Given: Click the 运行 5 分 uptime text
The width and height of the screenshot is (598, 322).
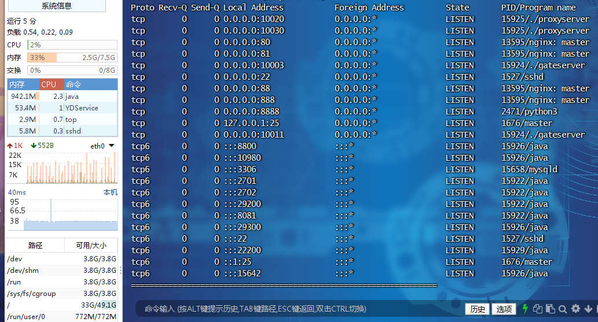Looking at the screenshot, I should [x=21, y=21].
